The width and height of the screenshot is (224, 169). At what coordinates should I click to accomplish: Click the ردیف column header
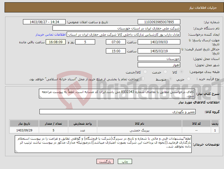(215, 123)
